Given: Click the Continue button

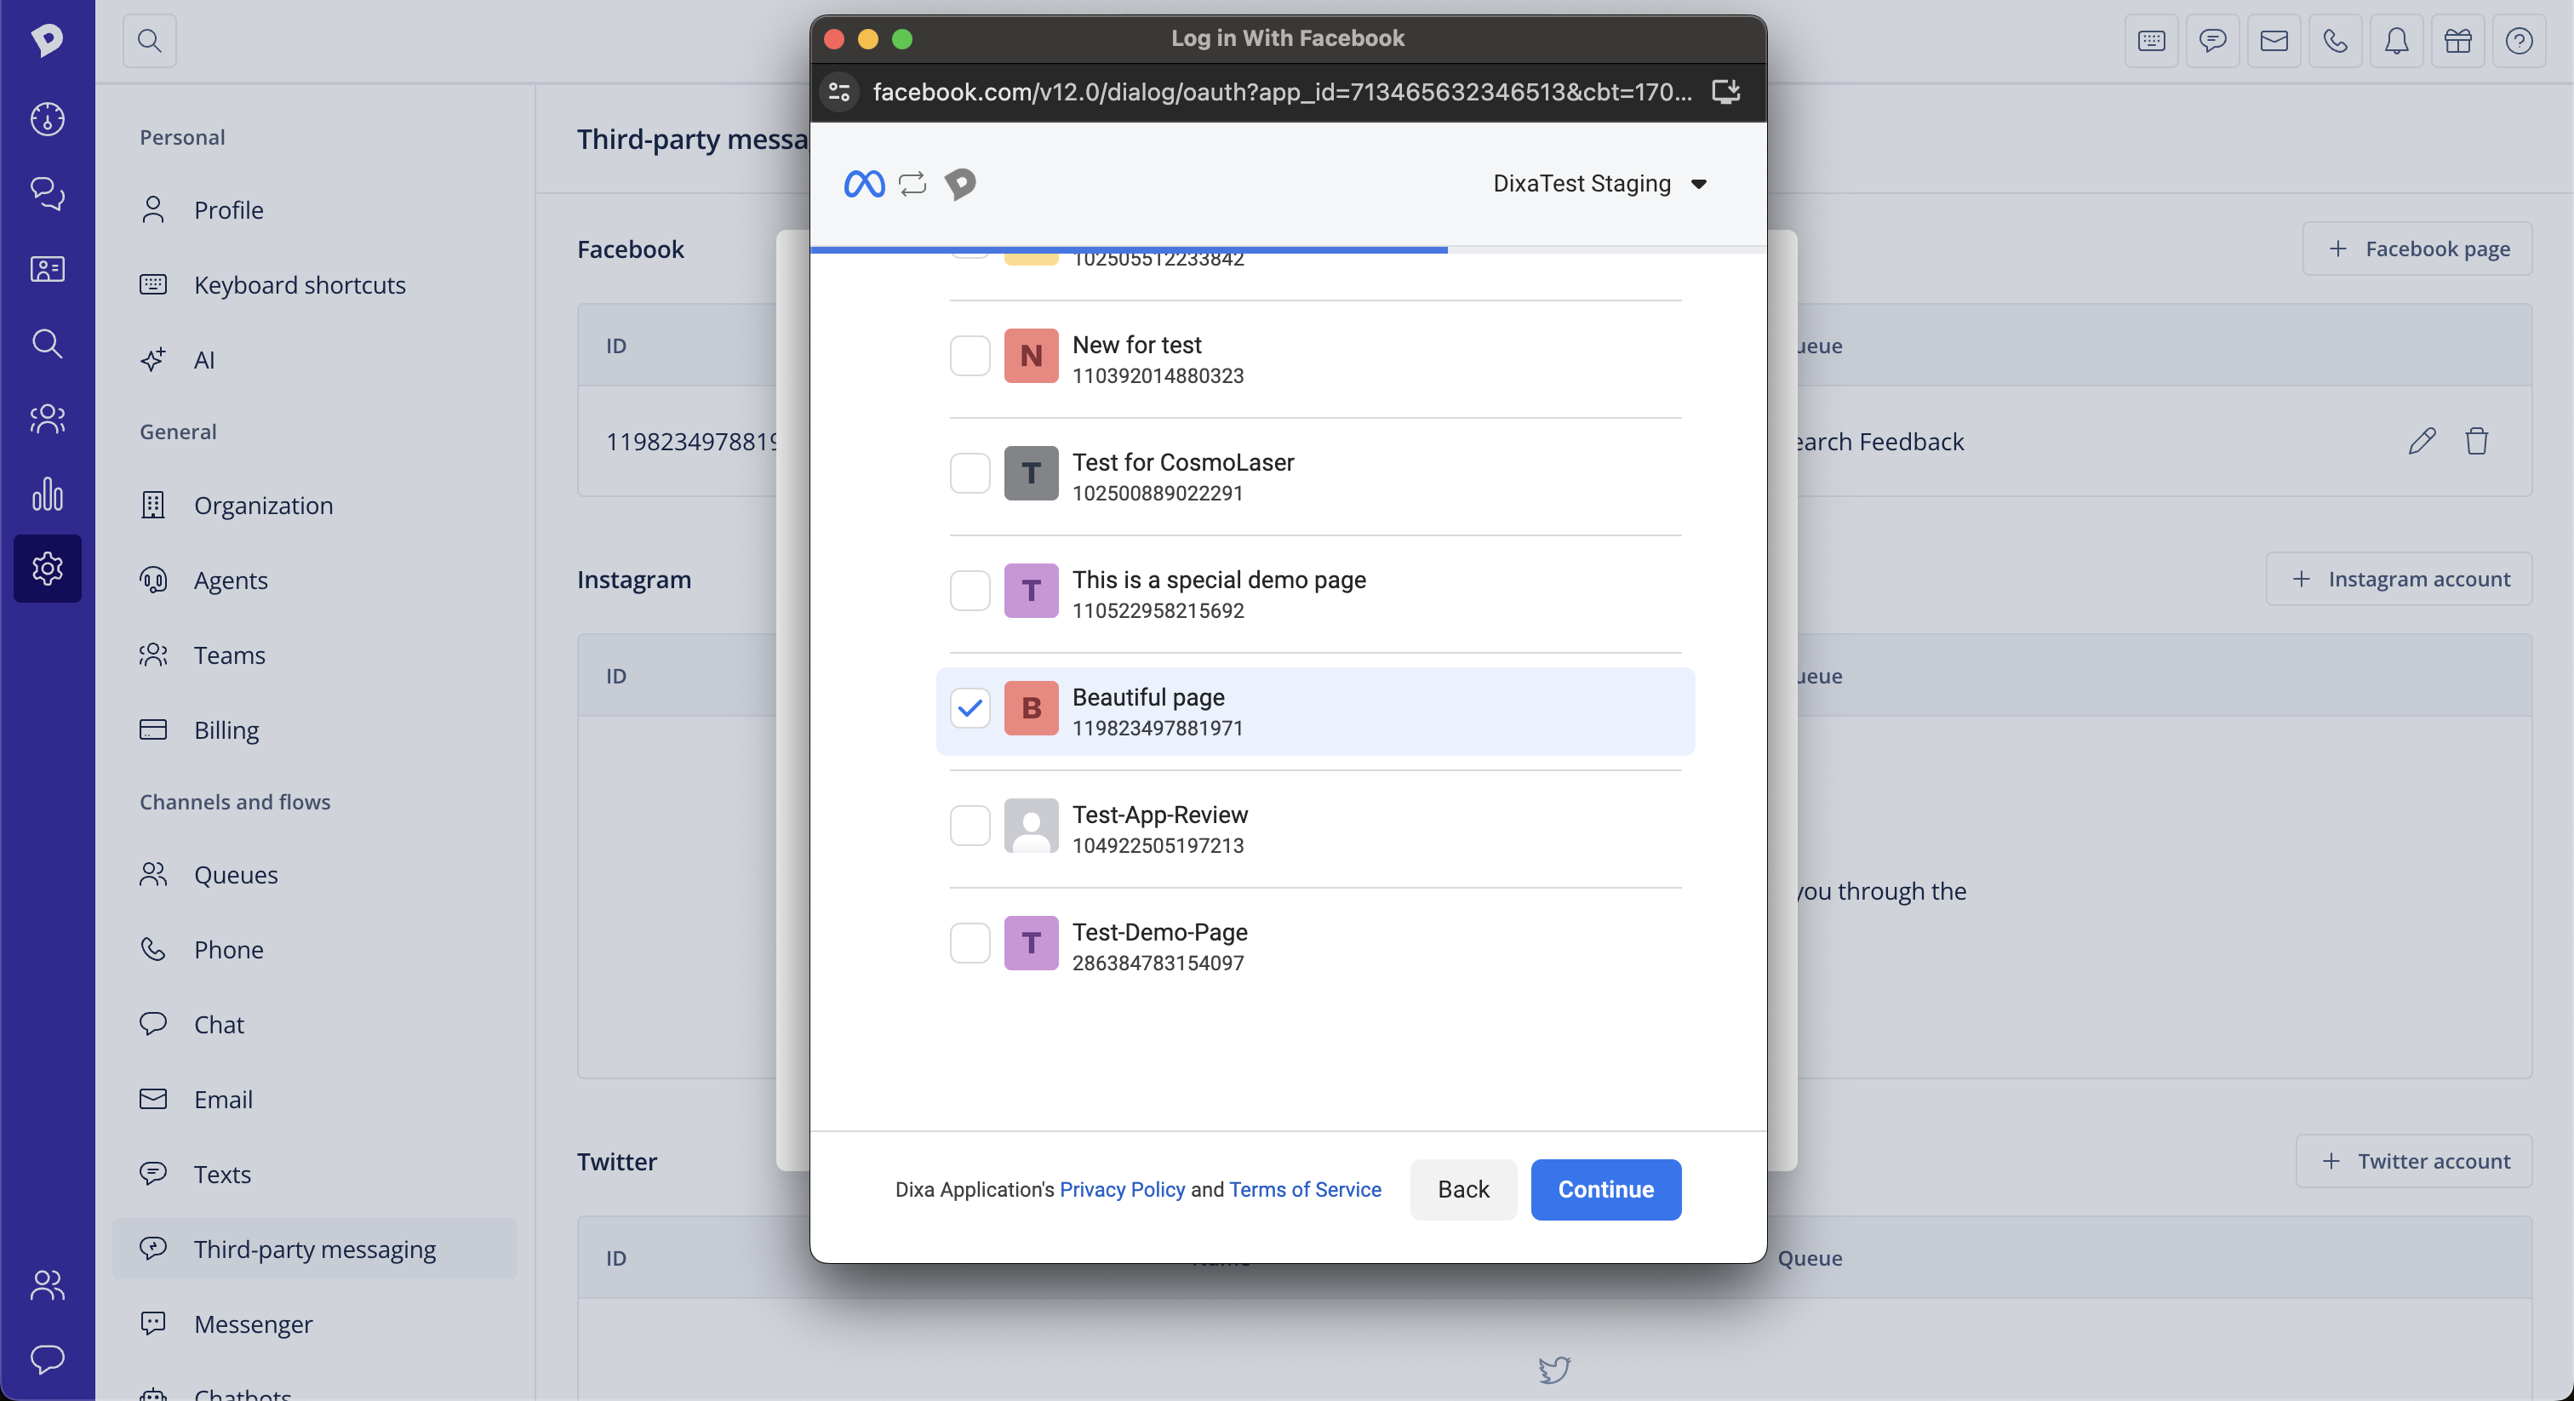Looking at the screenshot, I should click(1605, 1189).
